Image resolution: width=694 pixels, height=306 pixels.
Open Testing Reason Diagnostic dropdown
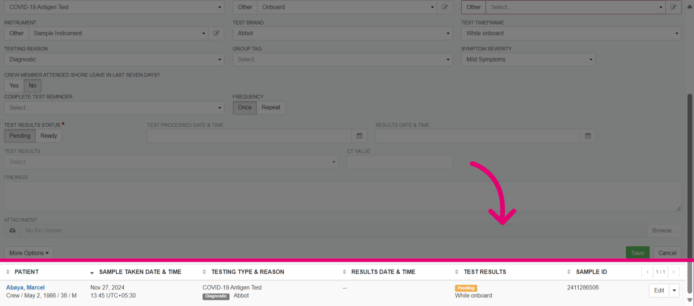[x=114, y=60]
